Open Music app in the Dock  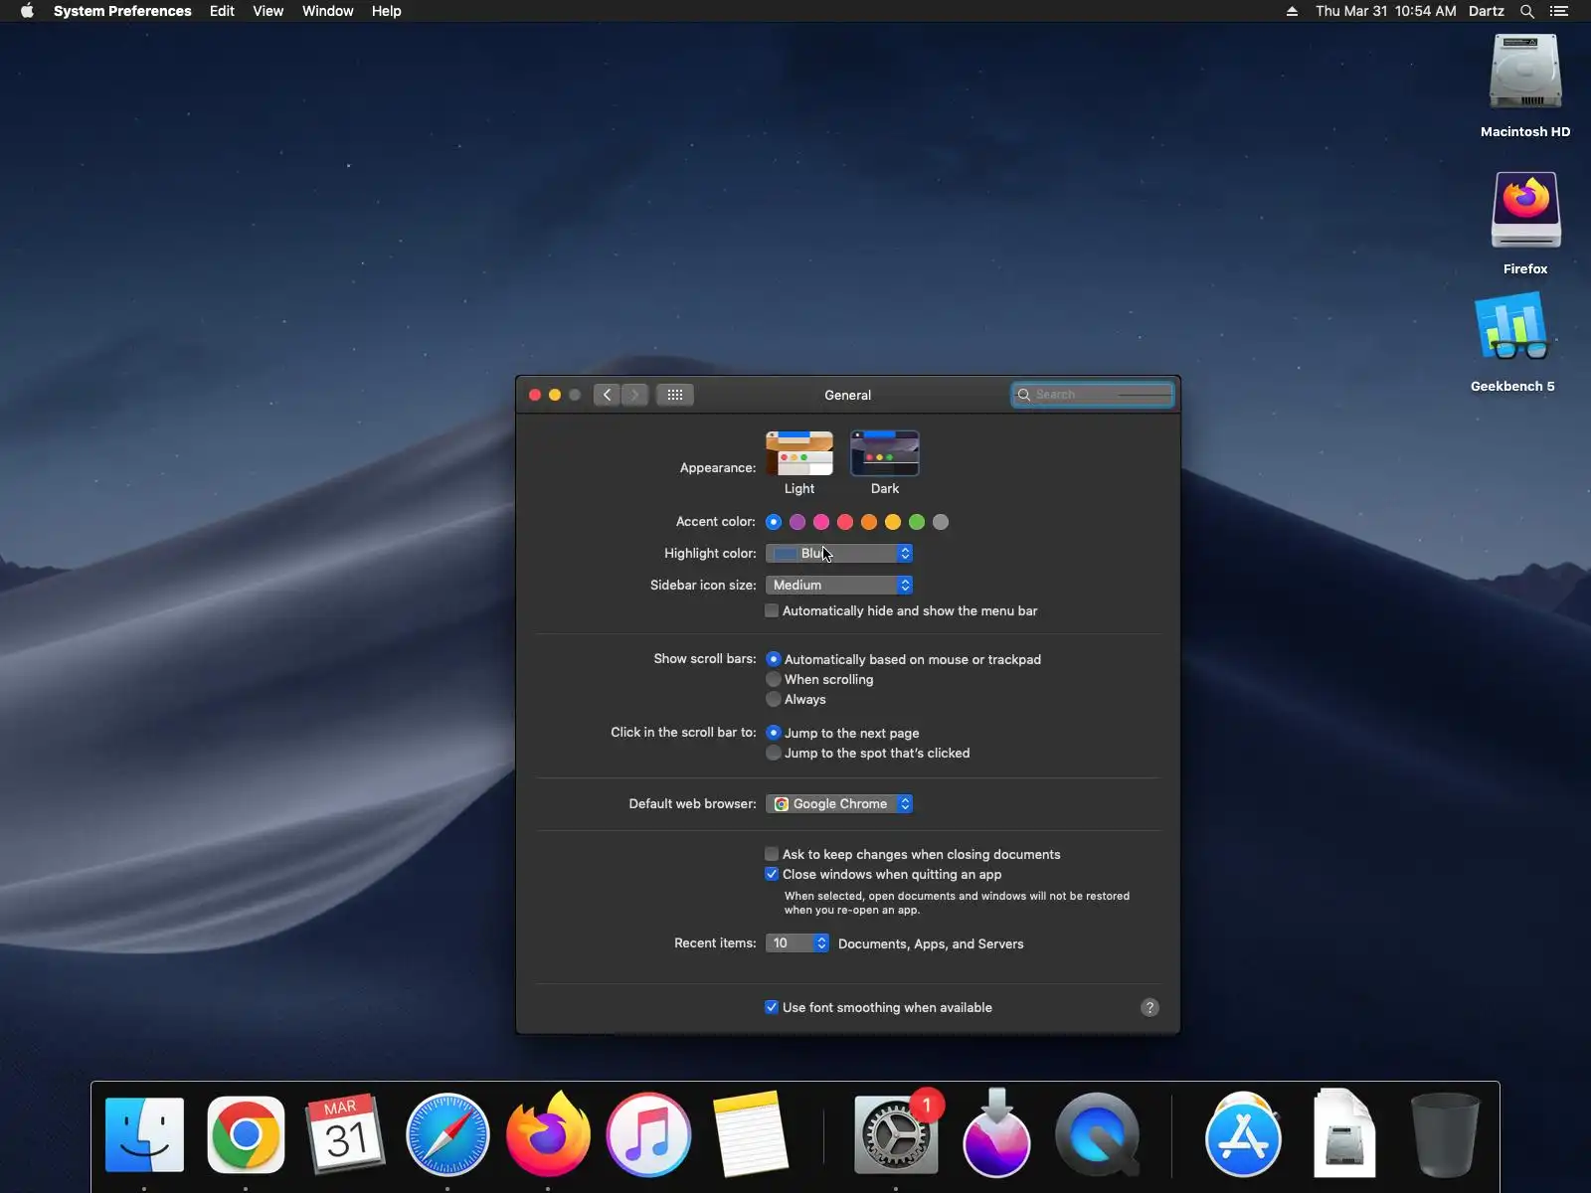pyautogui.click(x=648, y=1134)
